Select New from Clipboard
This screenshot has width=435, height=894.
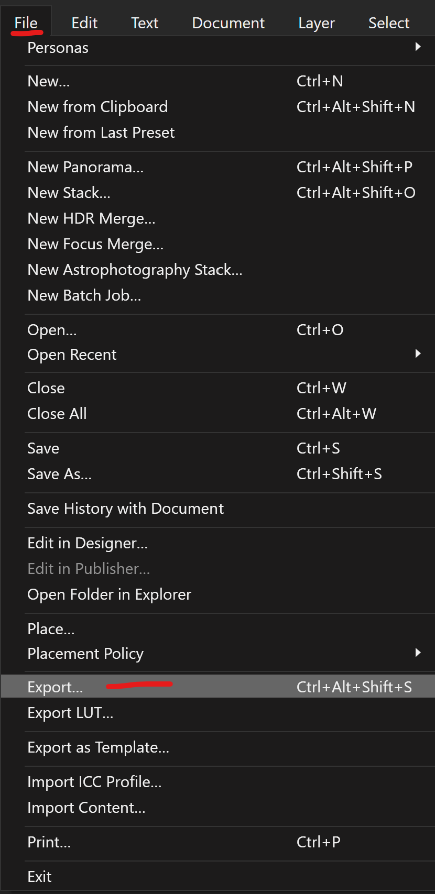(x=97, y=107)
